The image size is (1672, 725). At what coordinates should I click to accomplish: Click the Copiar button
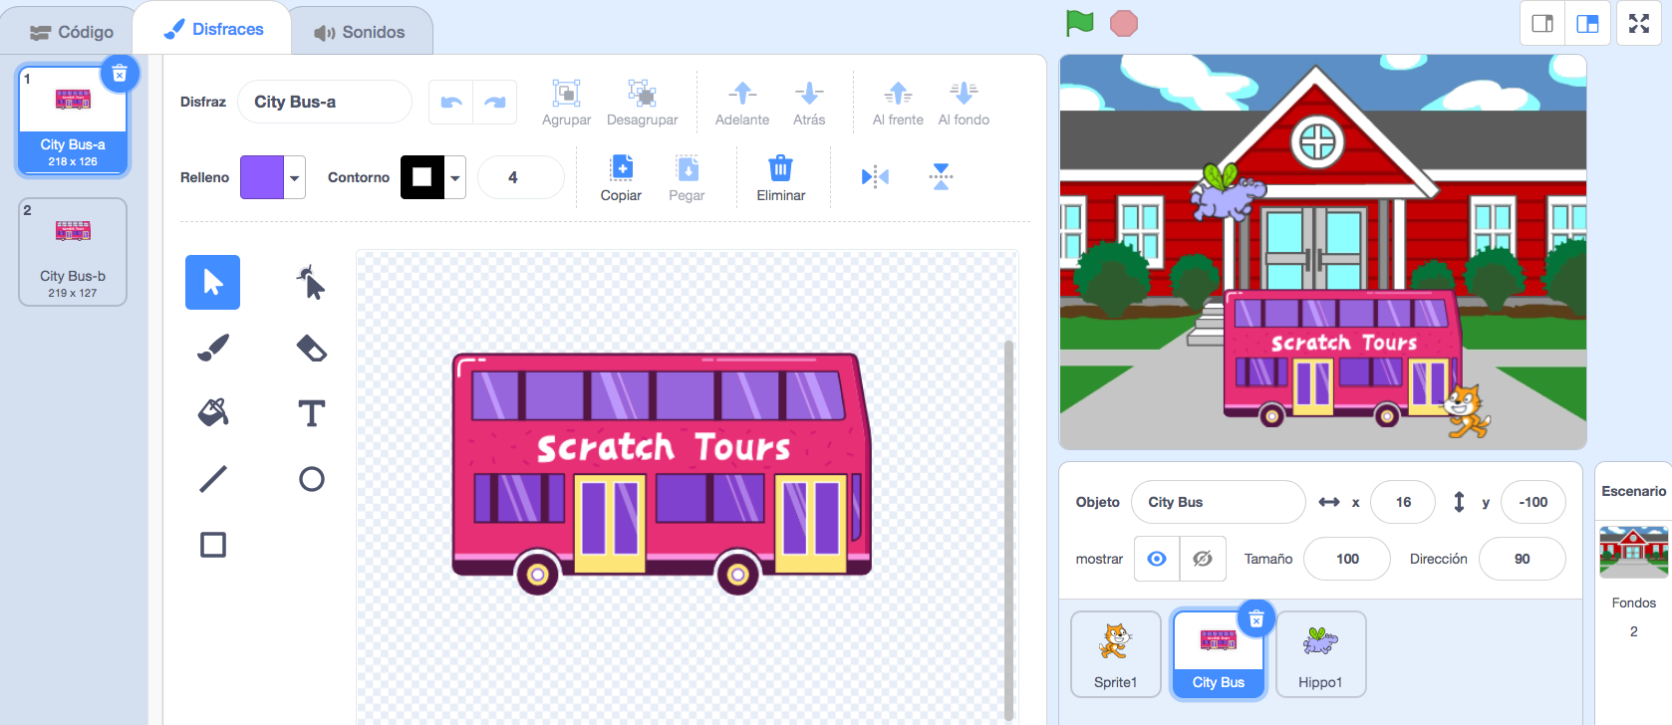pos(621,178)
